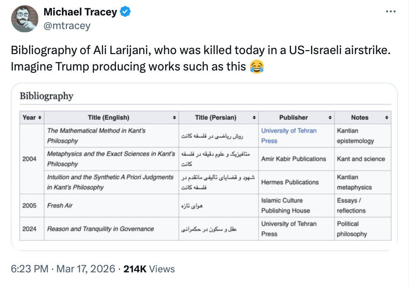Viewport: 409px width, 286px height.
Task: Click the Hermes Publications cell
Action: (290, 182)
